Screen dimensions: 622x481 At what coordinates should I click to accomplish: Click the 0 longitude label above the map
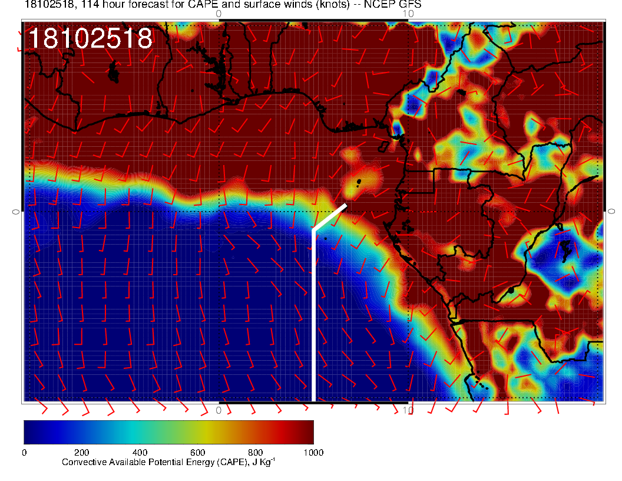[x=219, y=14]
